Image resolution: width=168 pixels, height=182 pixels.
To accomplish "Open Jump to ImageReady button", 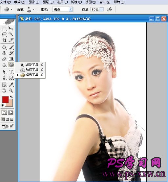I will (x=5, y=126).
